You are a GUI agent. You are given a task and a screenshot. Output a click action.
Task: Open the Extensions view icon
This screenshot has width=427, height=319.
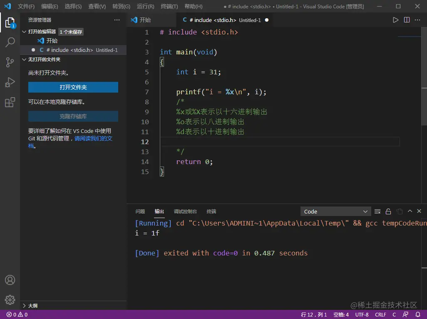(x=10, y=103)
